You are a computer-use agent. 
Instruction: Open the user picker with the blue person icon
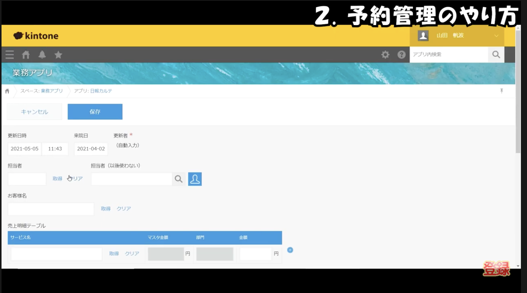(195, 178)
